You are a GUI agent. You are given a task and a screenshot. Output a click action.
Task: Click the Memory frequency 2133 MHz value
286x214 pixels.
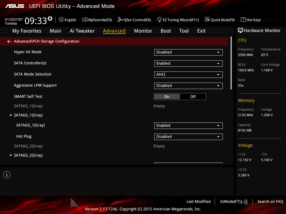coord(246,115)
